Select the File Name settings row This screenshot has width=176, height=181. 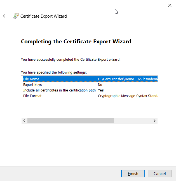[31, 79]
